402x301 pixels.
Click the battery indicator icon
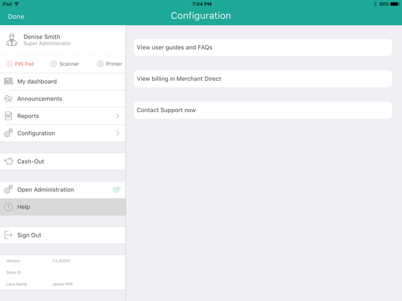(395, 4)
